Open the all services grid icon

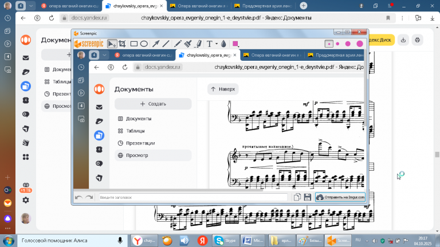pyautogui.click(x=26, y=157)
